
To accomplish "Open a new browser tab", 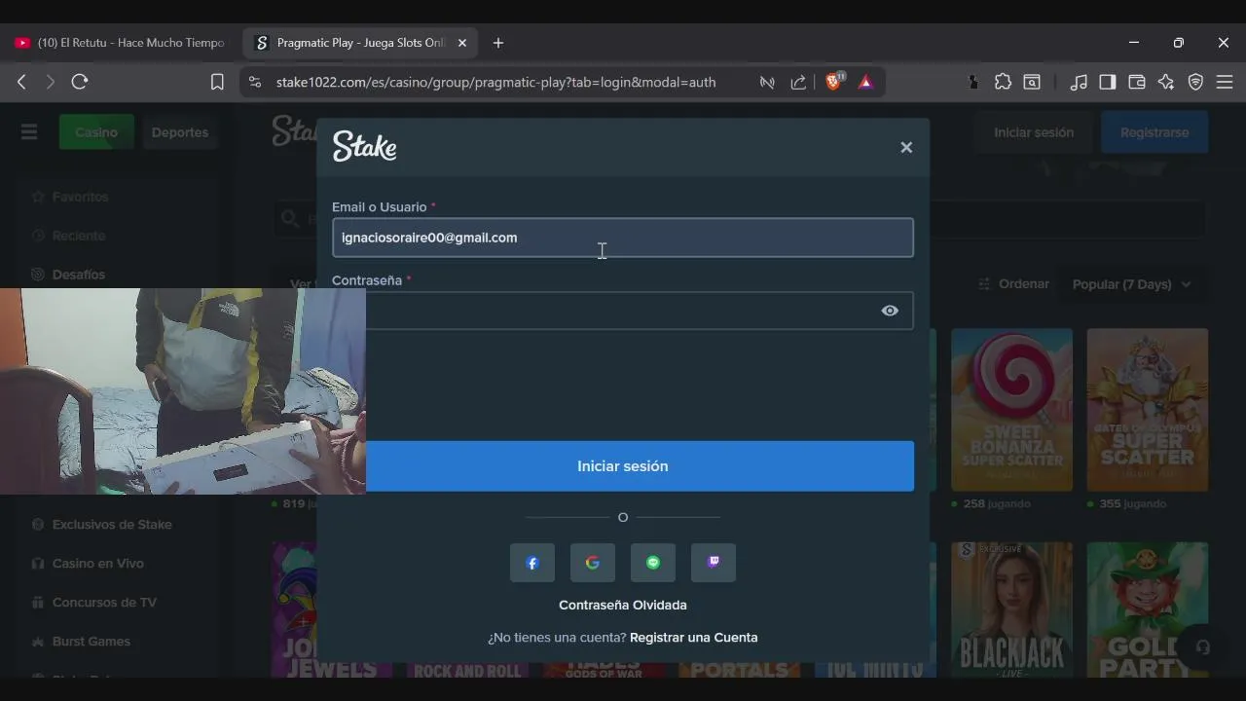I will pyautogui.click(x=498, y=43).
